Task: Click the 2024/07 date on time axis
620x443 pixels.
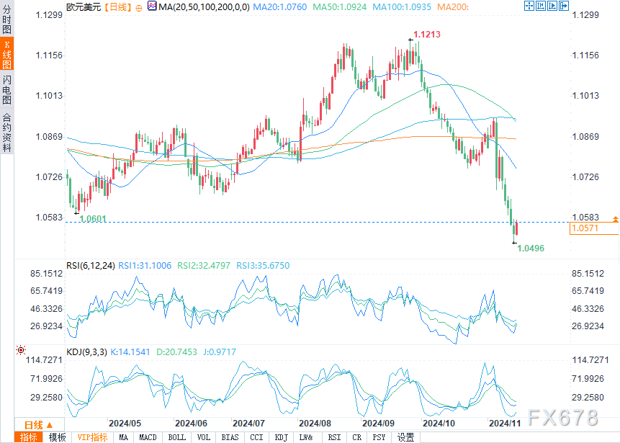Action: [x=248, y=424]
